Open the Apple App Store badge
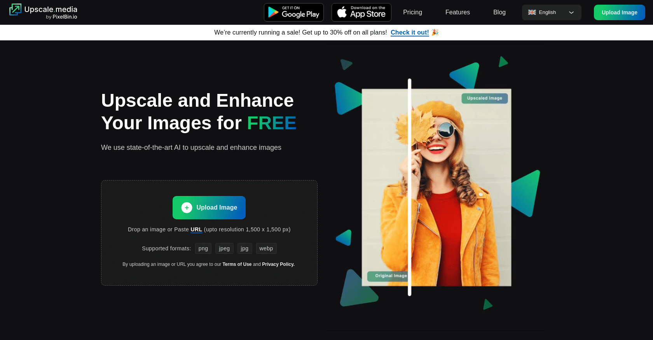Image resolution: width=653 pixels, height=340 pixels. [x=361, y=12]
